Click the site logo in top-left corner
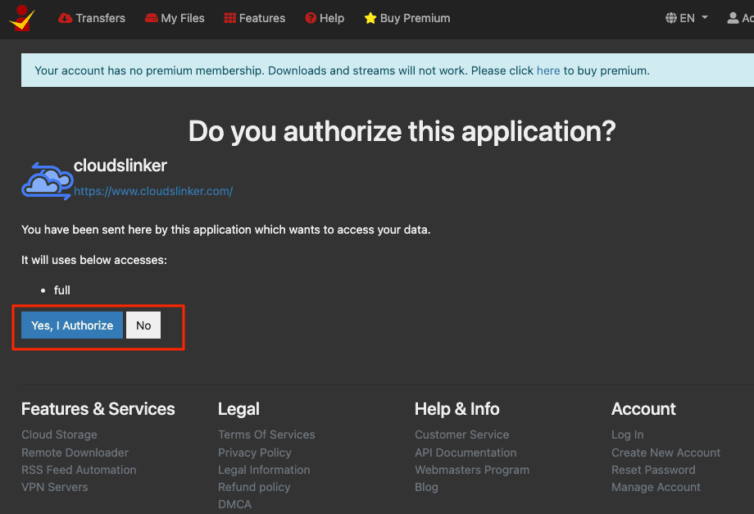754x514 pixels. (21, 18)
